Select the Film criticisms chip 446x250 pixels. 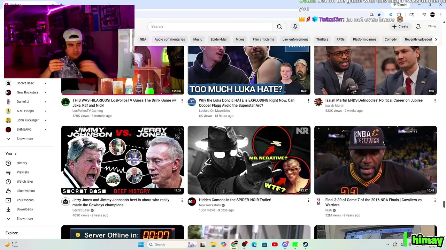pyautogui.click(x=263, y=39)
